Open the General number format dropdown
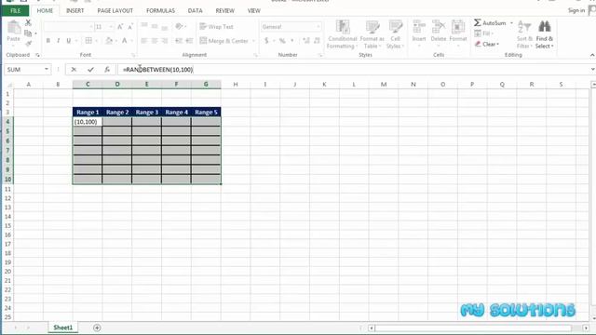Image resolution: width=596 pixels, height=335 pixels. pyautogui.click(x=318, y=27)
